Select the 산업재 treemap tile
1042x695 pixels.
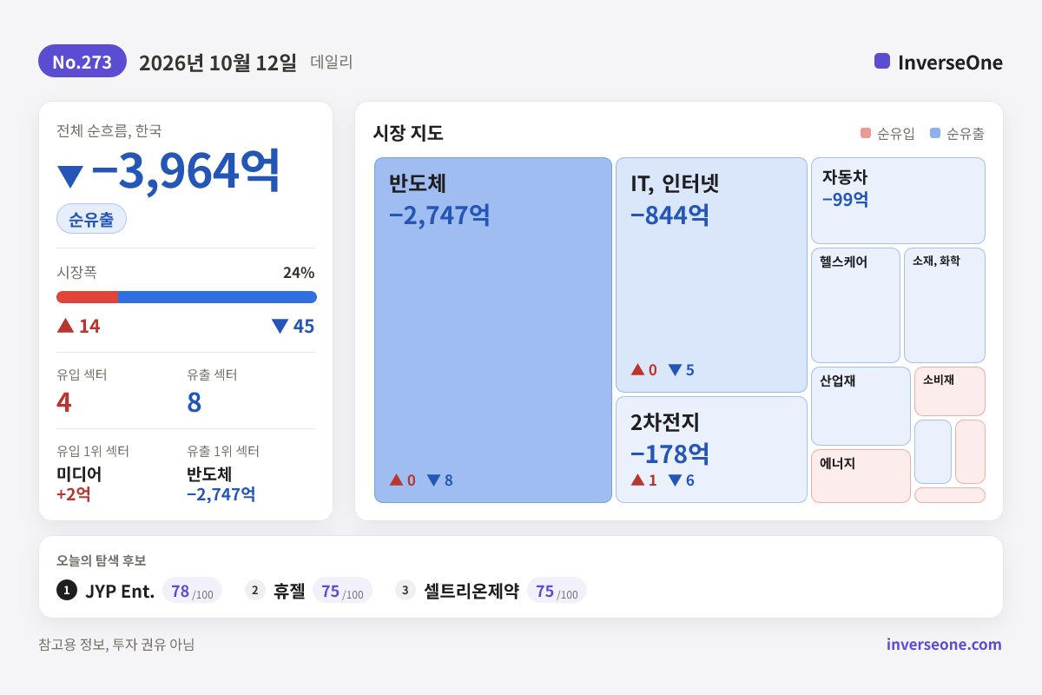(861, 406)
